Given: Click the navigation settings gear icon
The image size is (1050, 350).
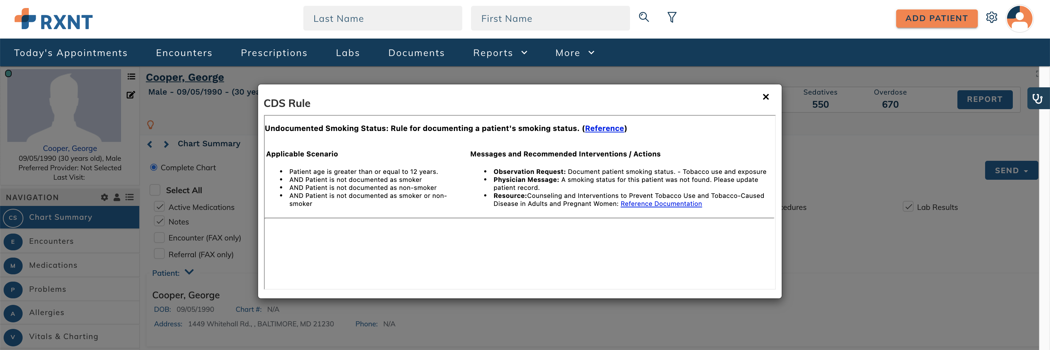Looking at the screenshot, I should pos(104,198).
